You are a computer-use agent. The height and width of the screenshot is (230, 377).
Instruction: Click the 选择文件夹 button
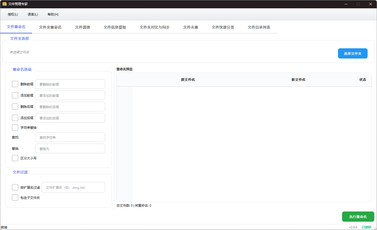[353, 53]
